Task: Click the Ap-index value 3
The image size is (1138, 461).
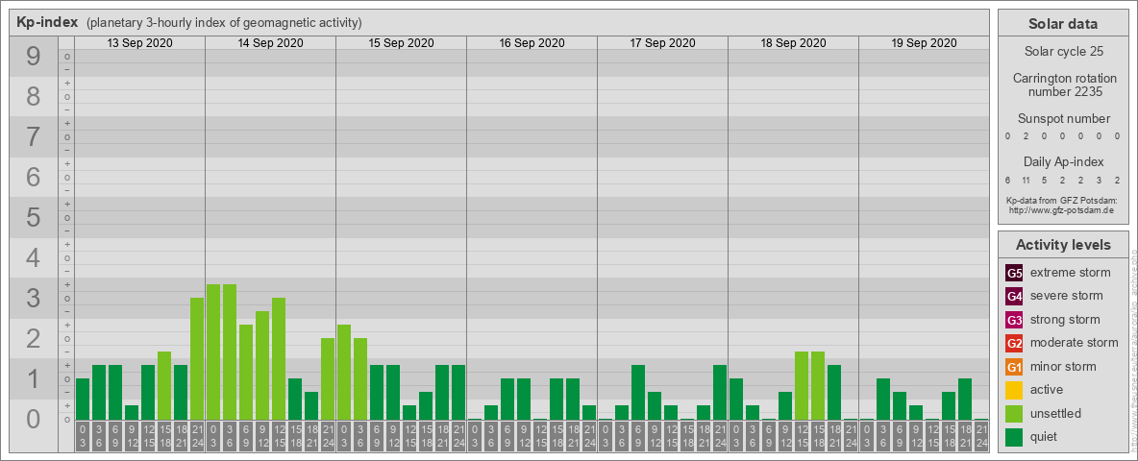Action: (1100, 180)
